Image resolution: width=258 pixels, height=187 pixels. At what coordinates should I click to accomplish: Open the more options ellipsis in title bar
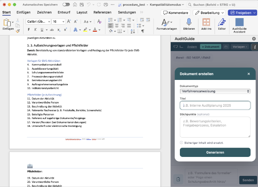112,5
